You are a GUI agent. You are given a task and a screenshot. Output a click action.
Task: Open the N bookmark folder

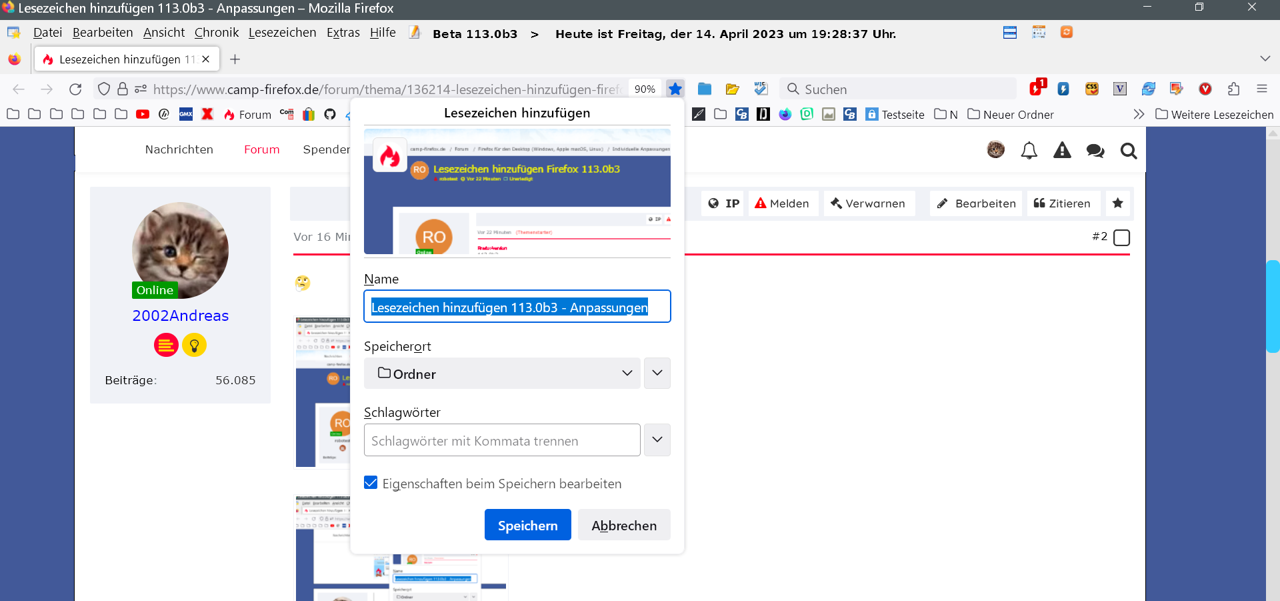[946, 114]
